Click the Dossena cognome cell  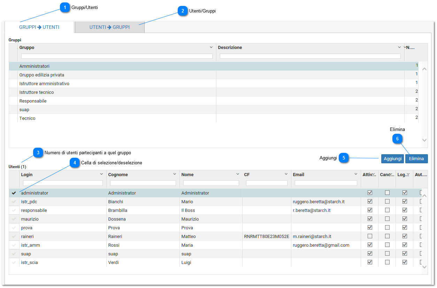pyautogui.click(x=143, y=219)
